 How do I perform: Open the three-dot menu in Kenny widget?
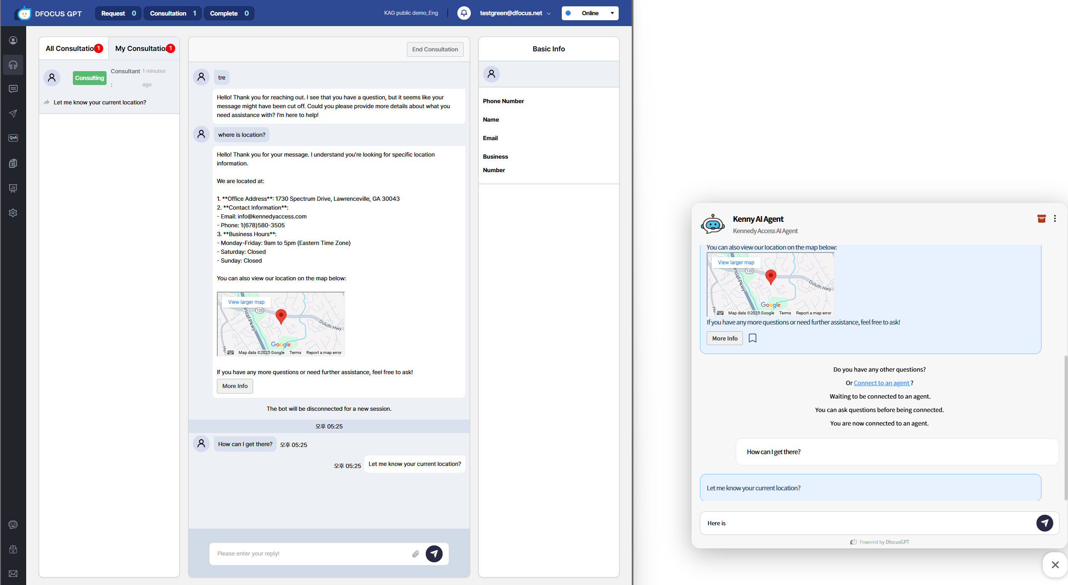(x=1055, y=218)
